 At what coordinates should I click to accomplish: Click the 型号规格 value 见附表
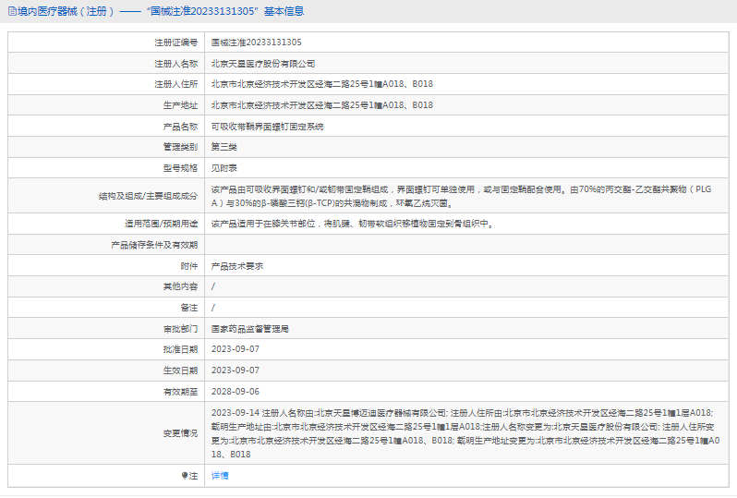coord(224,168)
